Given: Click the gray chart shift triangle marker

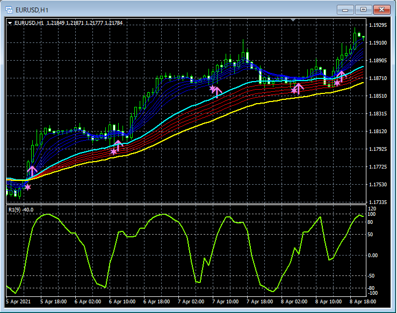Looking at the screenshot, I should [x=293, y=20].
